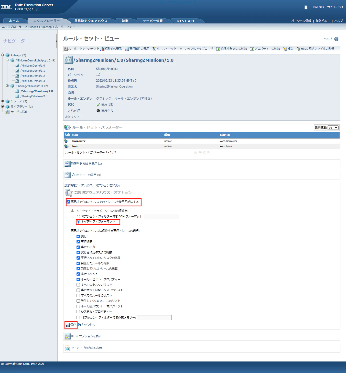Expand the Libraries (ライブラリー) tree node

[3, 106]
